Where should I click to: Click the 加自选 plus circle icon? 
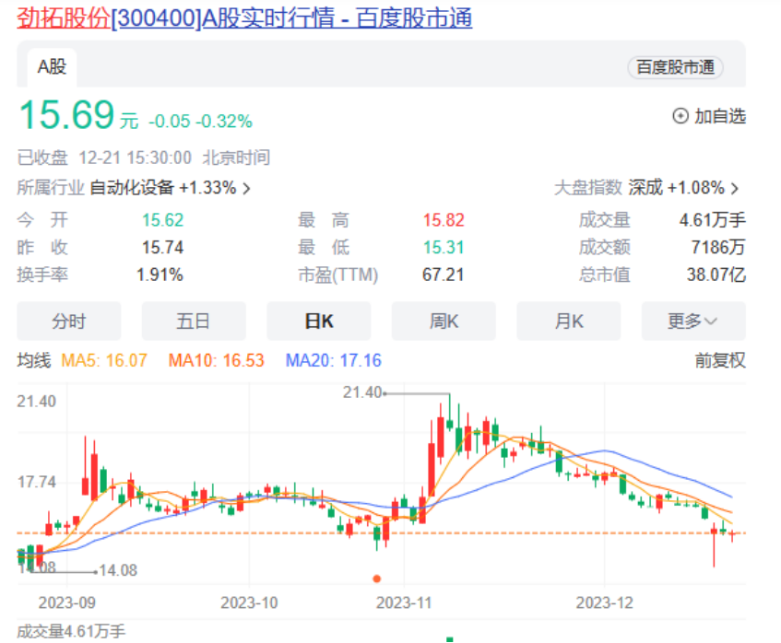click(680, 116)
